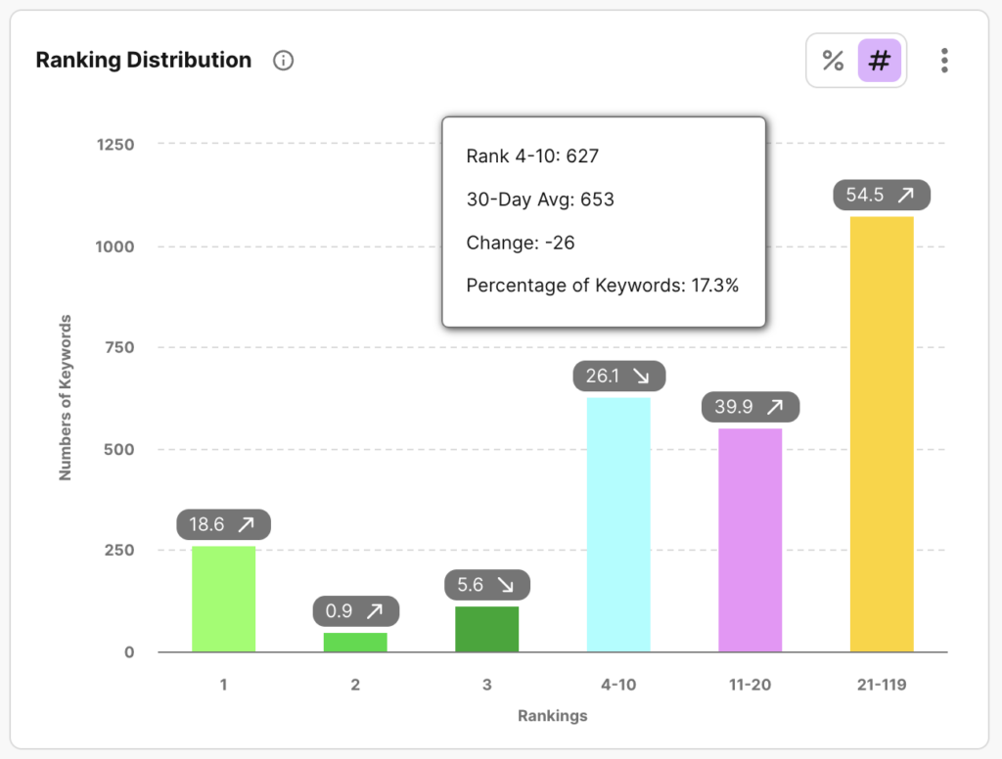The width and height of the screenshot is (1002, 759).
Task: Select the dark green rank 3 bar
Action: click(486, 629)
